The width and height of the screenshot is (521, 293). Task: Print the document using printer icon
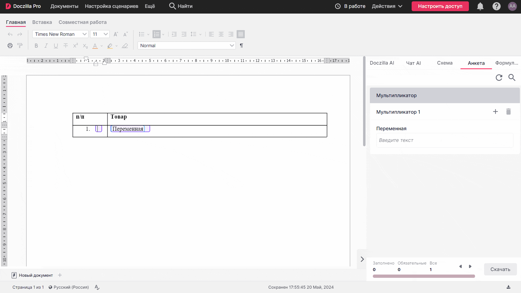click(x=10, y=46)
